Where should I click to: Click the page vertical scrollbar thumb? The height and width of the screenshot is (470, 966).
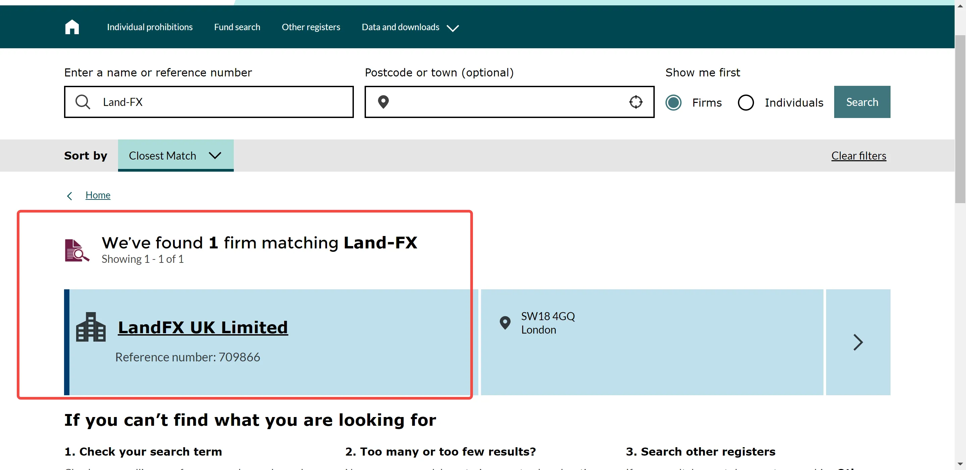click(x=960, y=119)
